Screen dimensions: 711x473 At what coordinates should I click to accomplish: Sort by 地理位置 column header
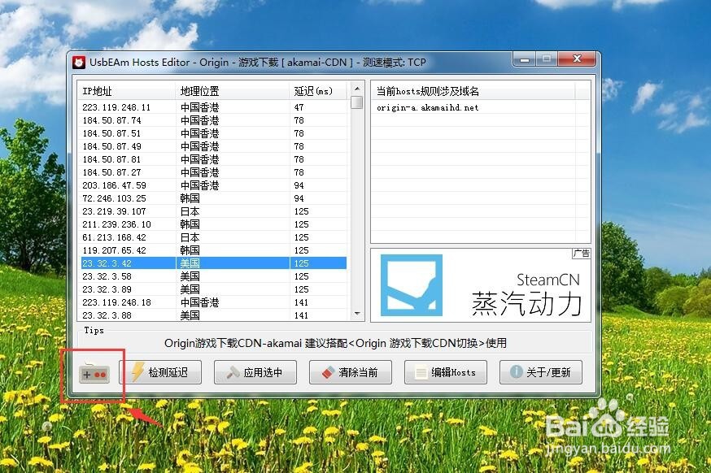tap(232, 91)
